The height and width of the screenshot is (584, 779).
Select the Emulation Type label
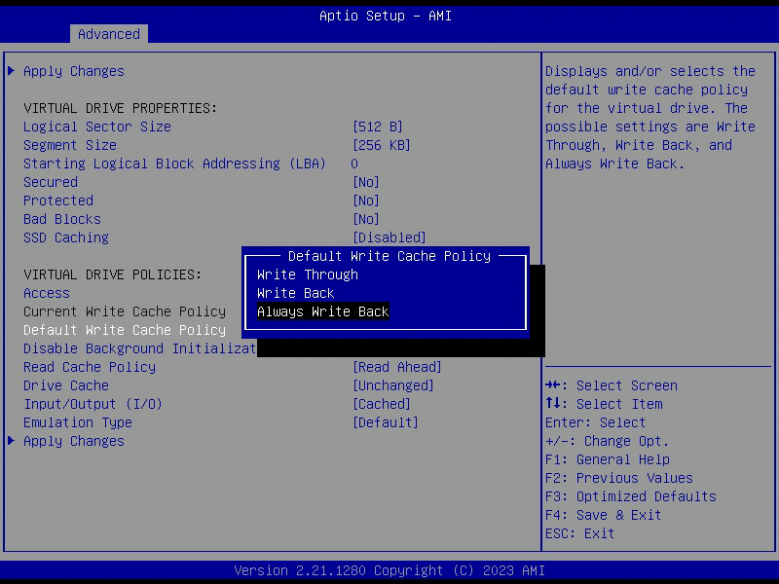[x=78, y=422]
